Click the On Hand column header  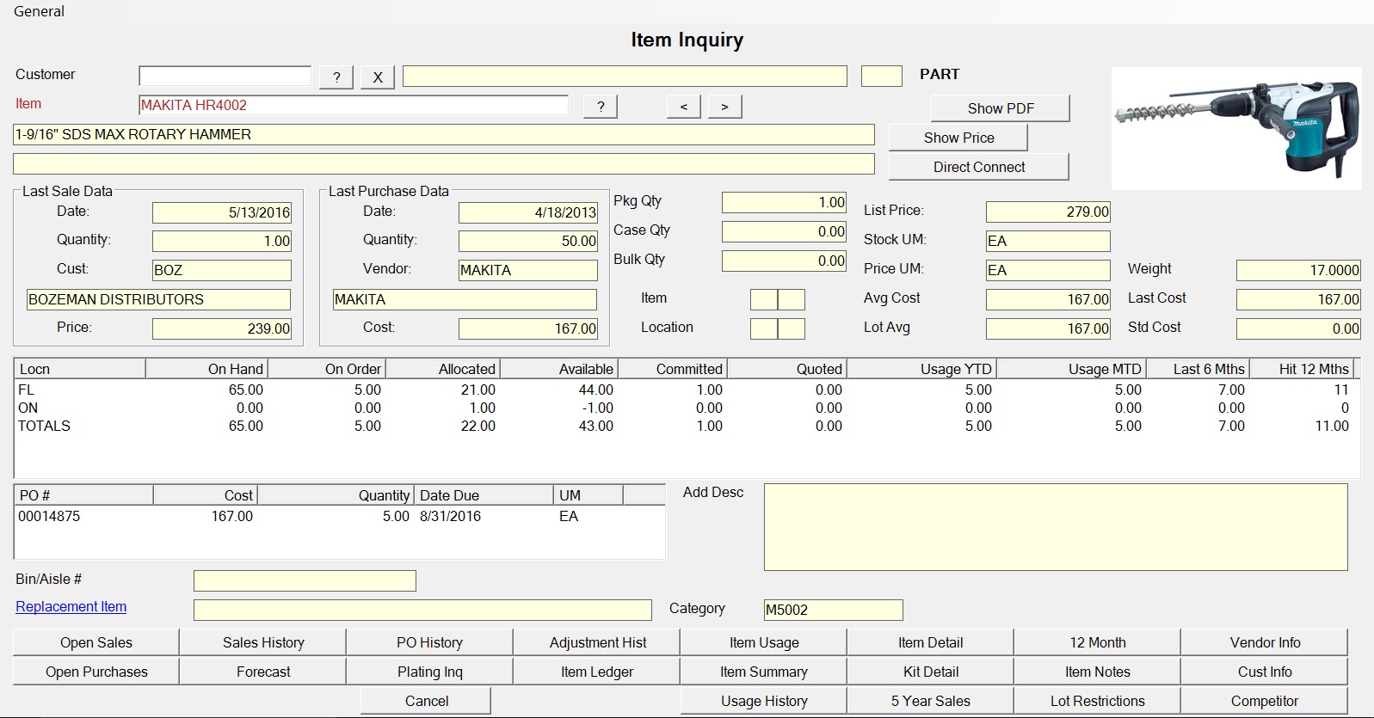(206, 369)
